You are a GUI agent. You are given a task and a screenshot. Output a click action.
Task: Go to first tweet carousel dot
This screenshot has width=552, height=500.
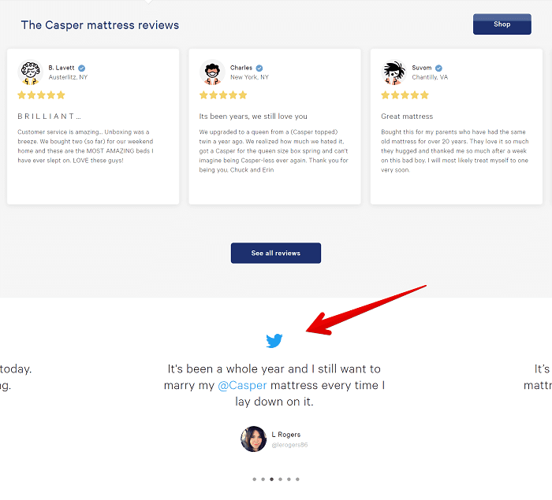[x=254, y=480]
